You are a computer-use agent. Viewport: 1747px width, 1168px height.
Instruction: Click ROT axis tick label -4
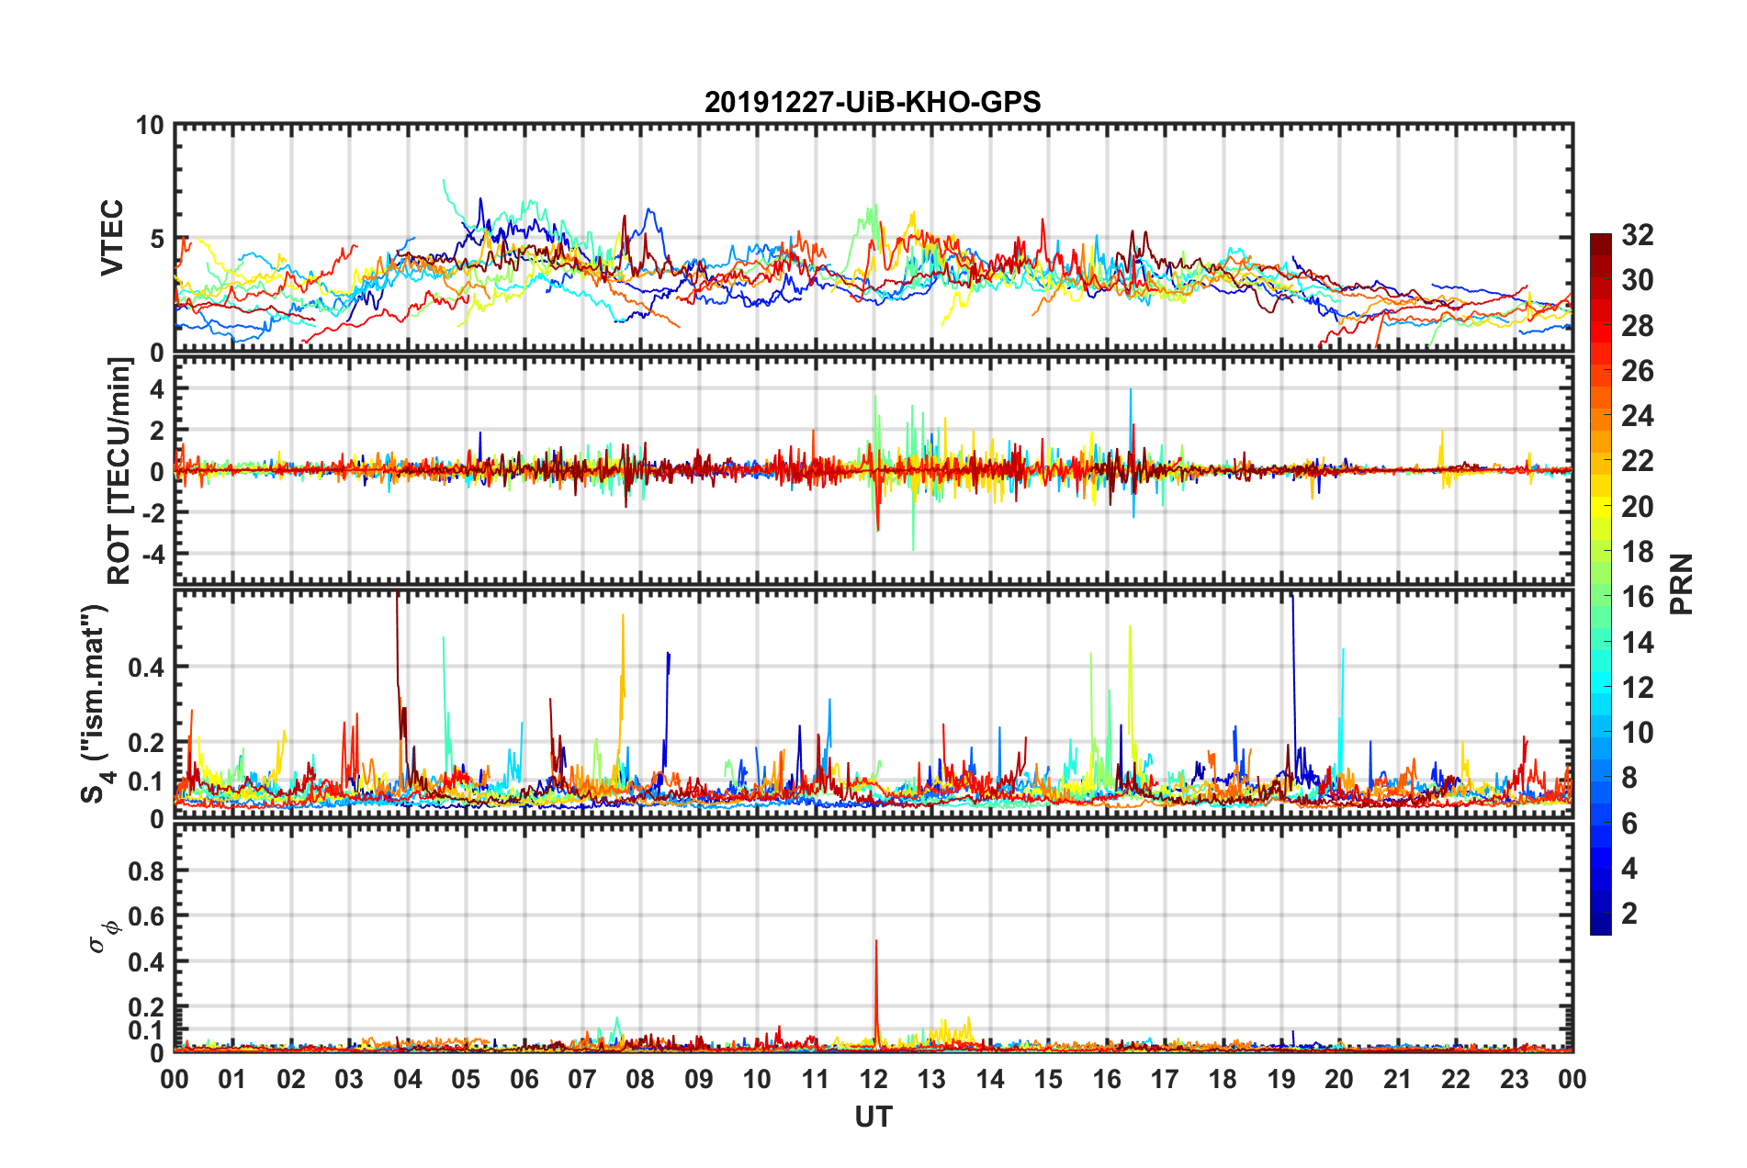155,554
